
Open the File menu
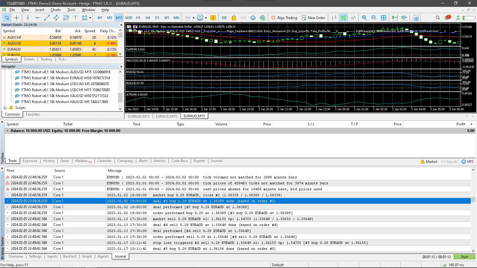[12, 10]
